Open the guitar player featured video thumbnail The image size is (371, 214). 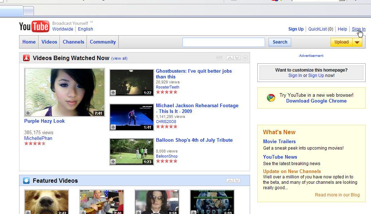(x=102, y=202)
